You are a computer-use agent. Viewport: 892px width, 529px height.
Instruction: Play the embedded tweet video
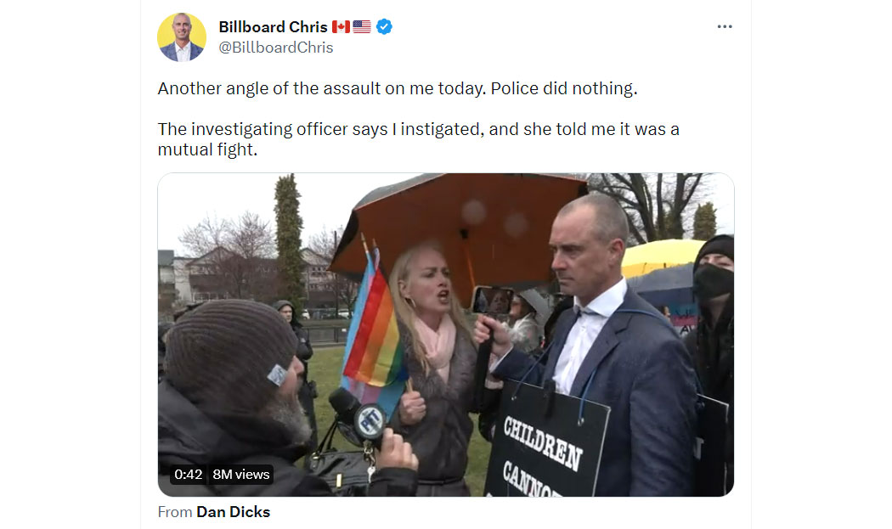click(445, 335)
